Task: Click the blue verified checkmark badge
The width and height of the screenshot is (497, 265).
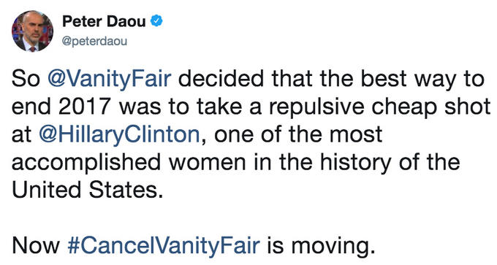Action: 156,21
